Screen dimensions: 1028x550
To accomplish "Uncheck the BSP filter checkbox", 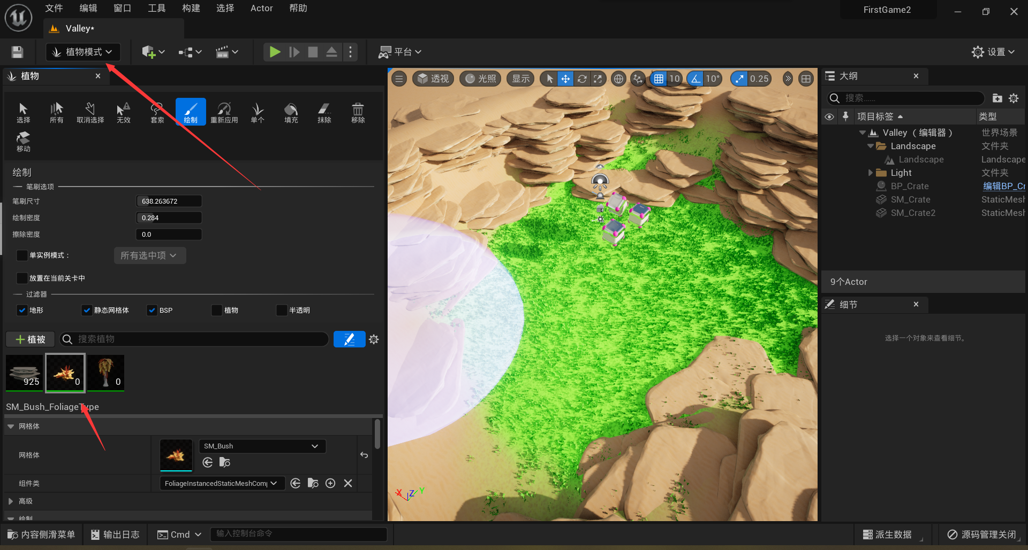I will click(x=152, y=310).
